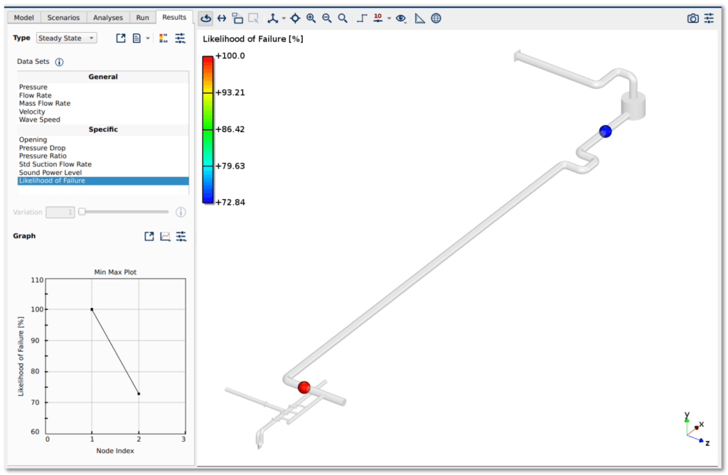
Task: Select the pan view arrows tool
Action: click(222, 18)
